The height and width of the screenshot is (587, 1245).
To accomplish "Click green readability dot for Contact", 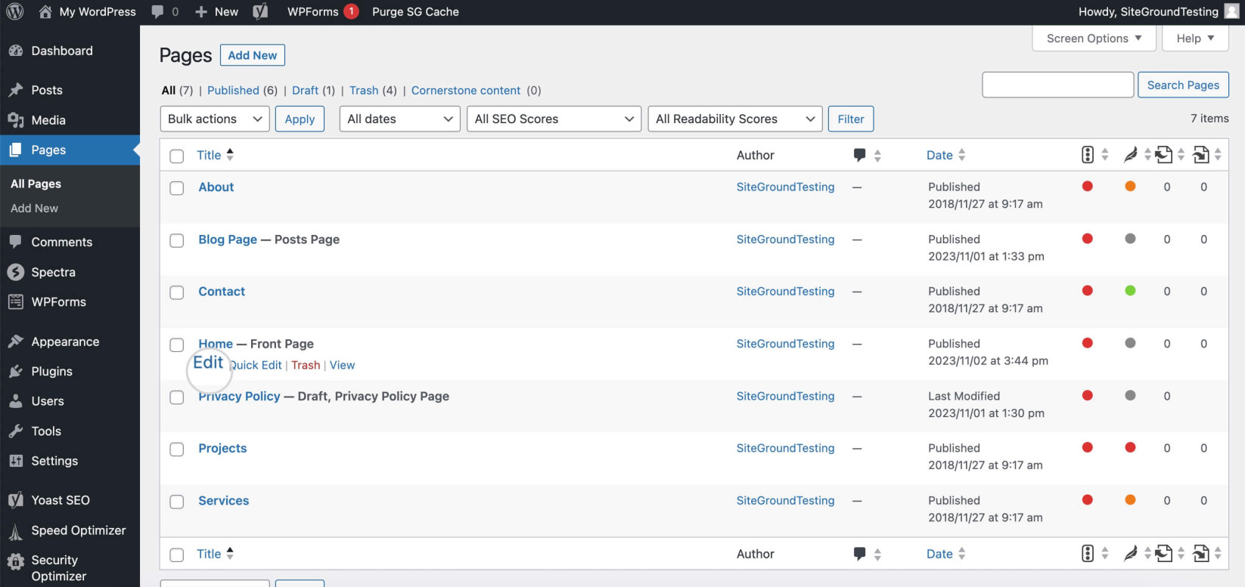I will (x=1130, y=291).
